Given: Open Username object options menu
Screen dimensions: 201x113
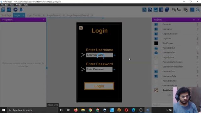Looking at the screenshot, I should pos(198,29).
